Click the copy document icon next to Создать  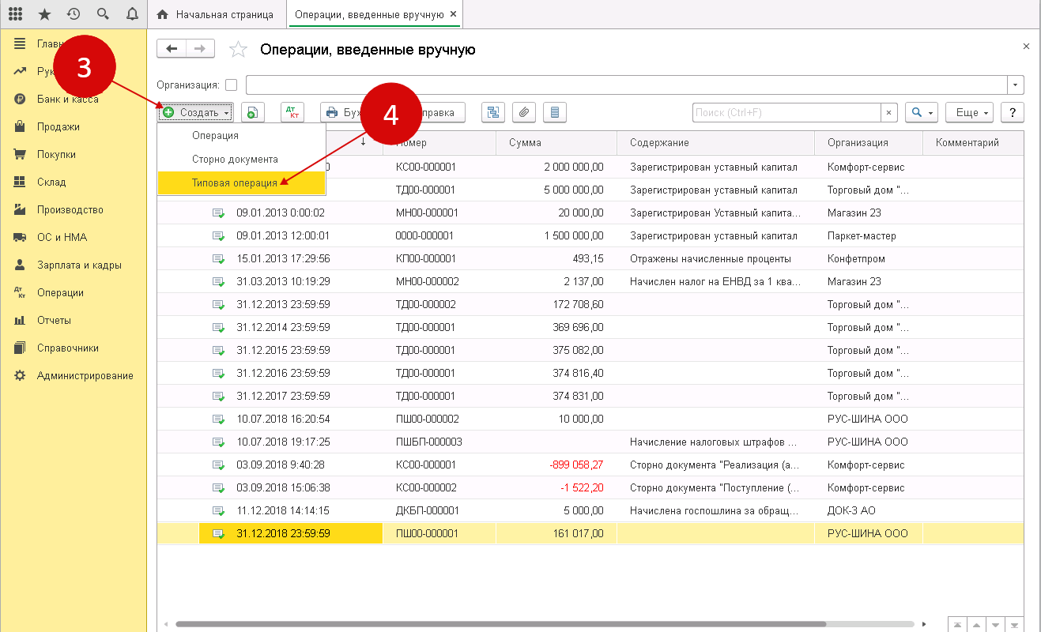[252, 113]
